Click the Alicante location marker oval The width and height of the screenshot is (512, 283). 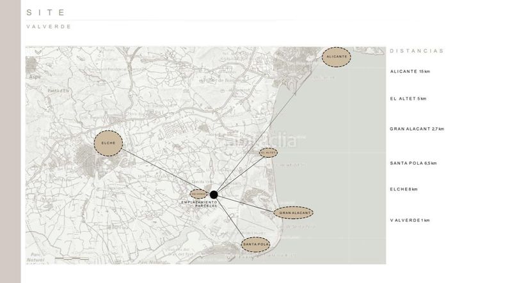pyautogui.click(x=337, y=57)
